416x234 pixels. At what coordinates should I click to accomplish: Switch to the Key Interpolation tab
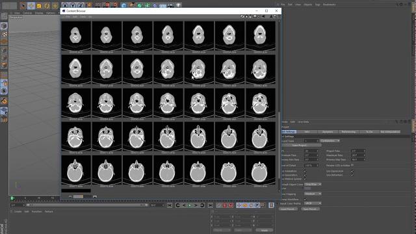390,132
